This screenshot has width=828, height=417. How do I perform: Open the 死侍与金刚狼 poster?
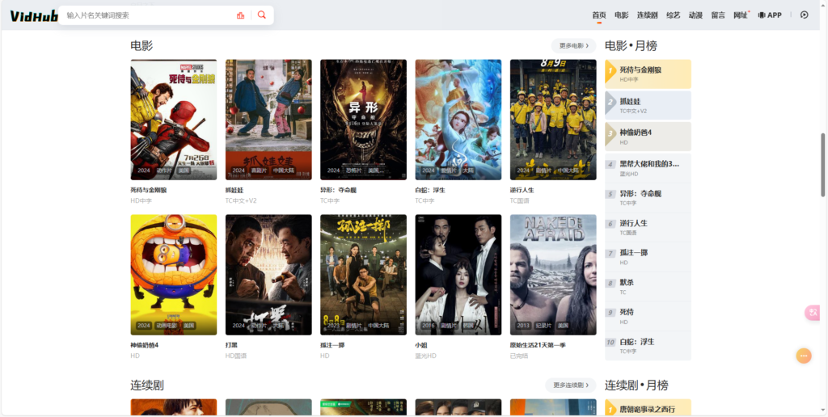coord(174,120)
